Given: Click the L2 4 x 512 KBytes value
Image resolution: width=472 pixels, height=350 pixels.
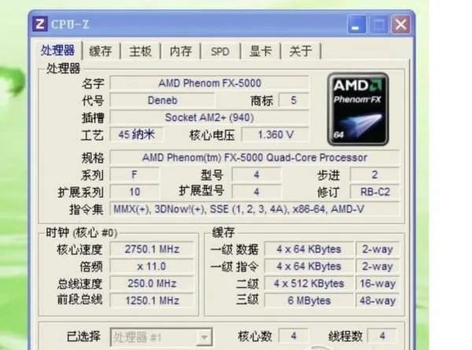Looking at the screenshot, I should [x=309, y=283].
